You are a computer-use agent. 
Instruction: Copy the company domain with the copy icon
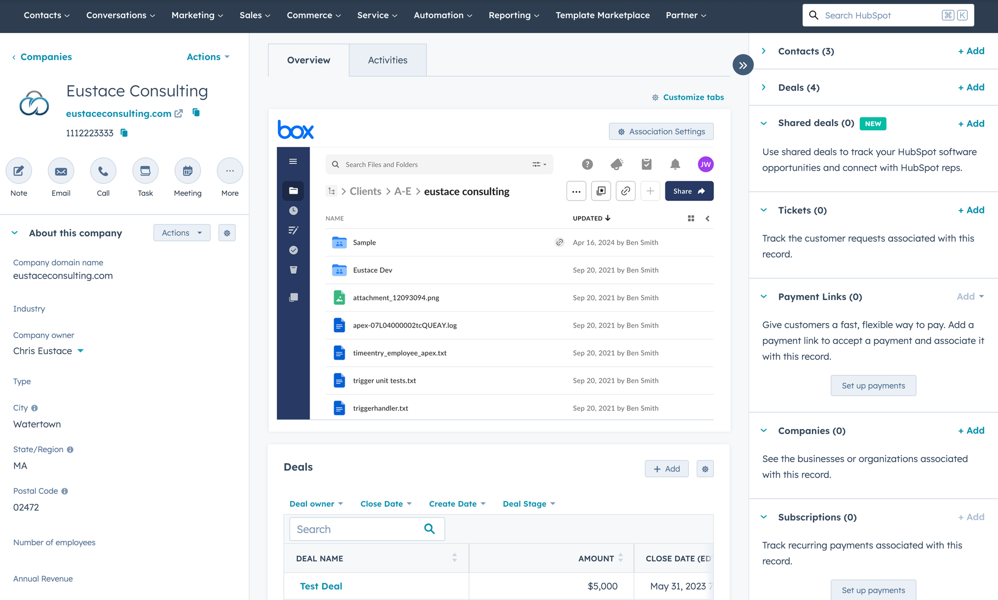(x=196, y=112)
